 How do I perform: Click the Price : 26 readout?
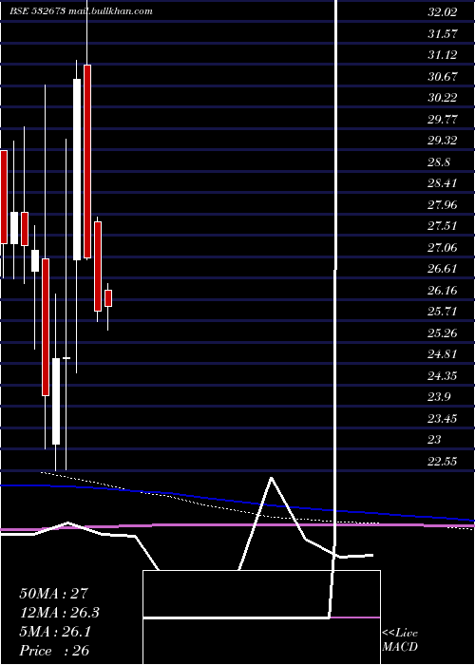(54, 651)
